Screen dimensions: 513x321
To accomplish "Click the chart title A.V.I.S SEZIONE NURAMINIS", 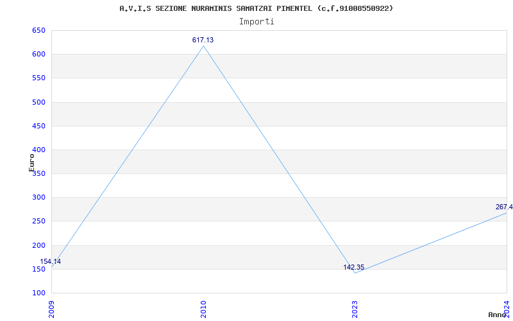I will coord(256,8).
